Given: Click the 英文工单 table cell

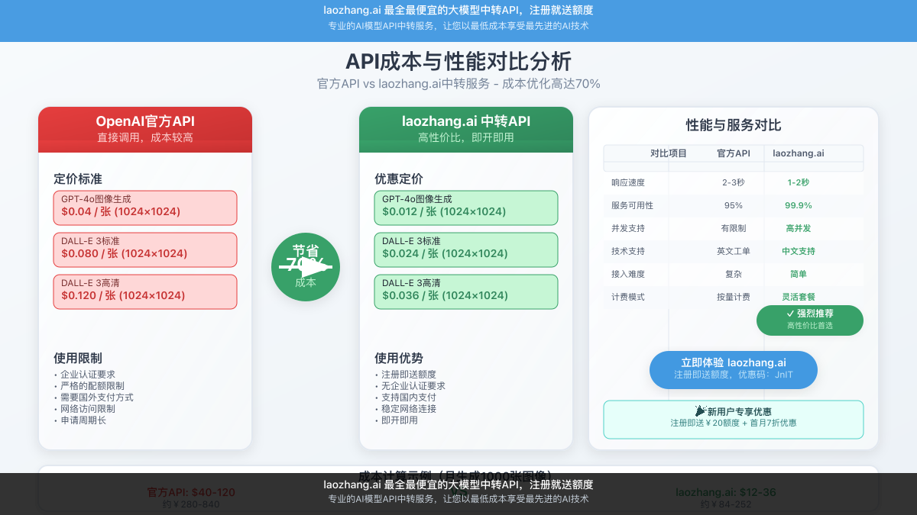Looking at the screenshot, I should (x=734, y=251).
